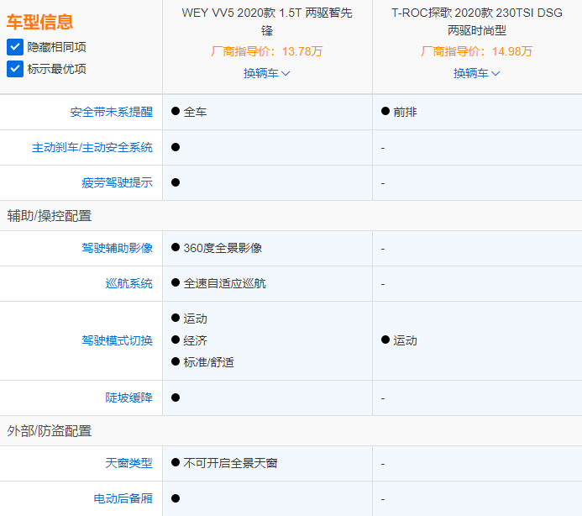582x516 pixels.
Task: Click 经济 driving mode entry
Action: pyautogui.click(x=195, y=340)
